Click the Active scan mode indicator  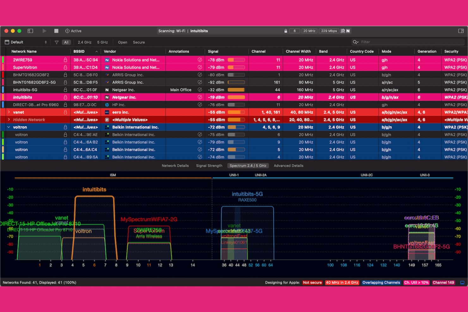tap(73, 31)
